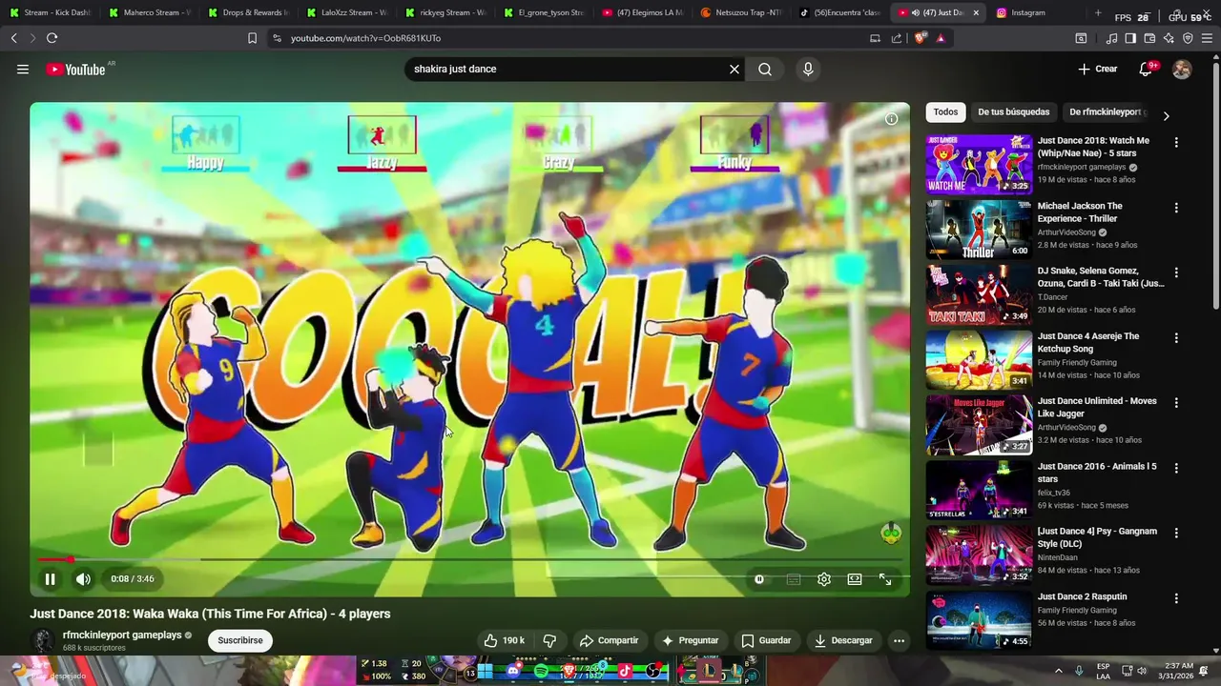Go to the YouTube home logo
Image resolution: width=1221 pixels, height=686 pixels.
click(76, 69)
